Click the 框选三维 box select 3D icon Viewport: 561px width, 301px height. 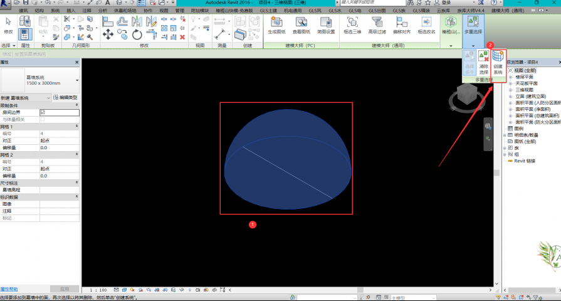click(352, 25)
